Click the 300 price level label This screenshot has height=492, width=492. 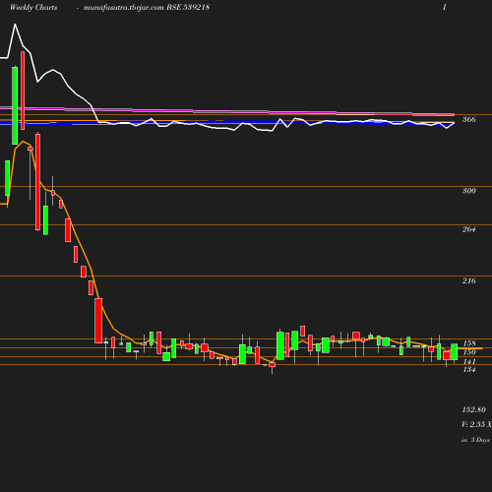click(x=468, y=191)
